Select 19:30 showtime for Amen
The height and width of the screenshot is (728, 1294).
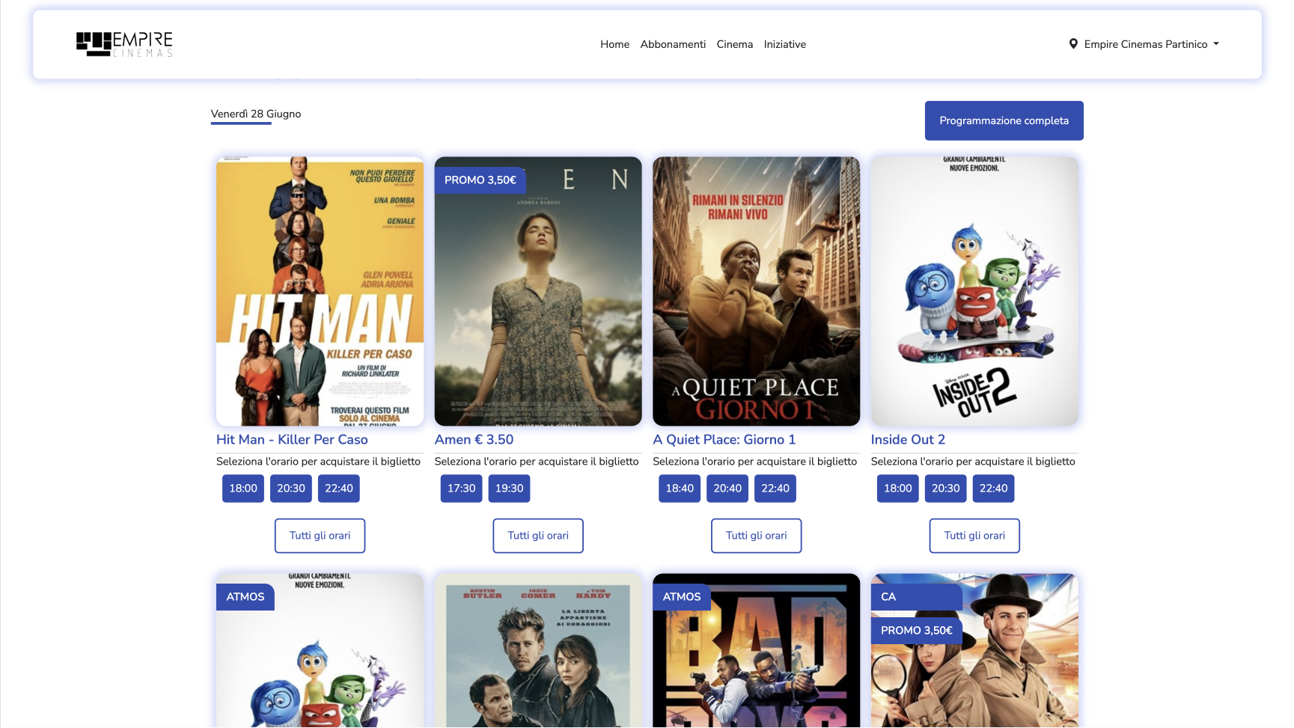(510, 489)
